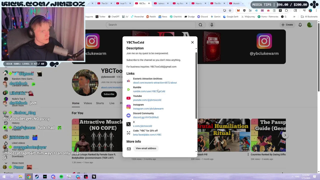This screenshot has height=180, width=320.
Task: Open the Brutal Humiliation Ritual video thumbnail
Action: click(x=224, y=135)
